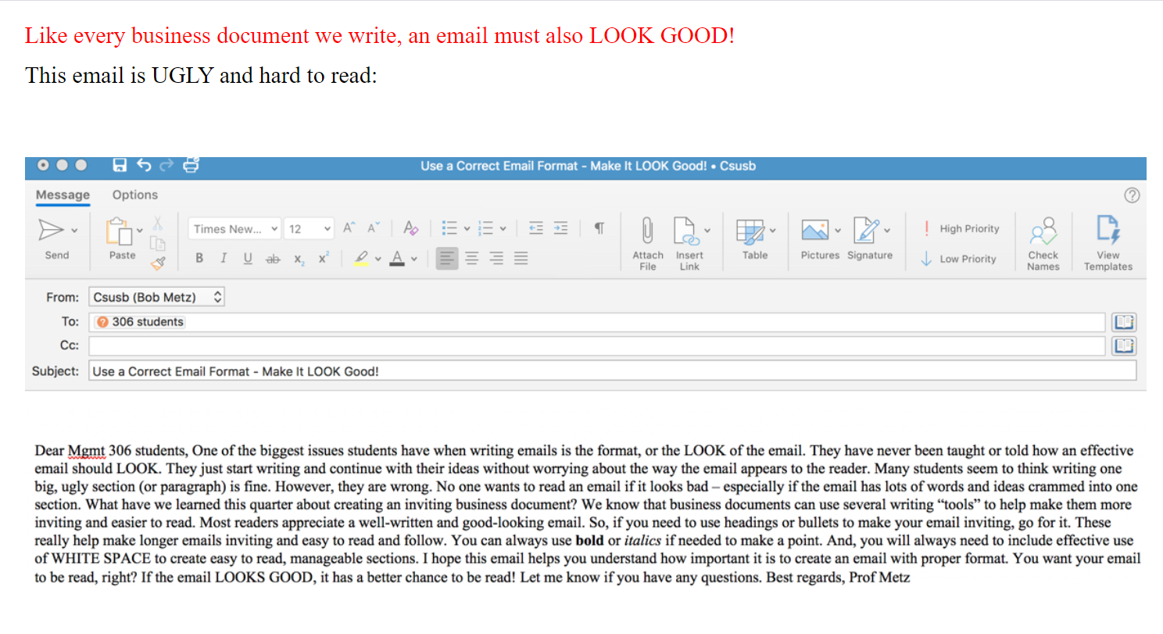
Task: Click the Paste clipboard icon
Action: (119, 231)
